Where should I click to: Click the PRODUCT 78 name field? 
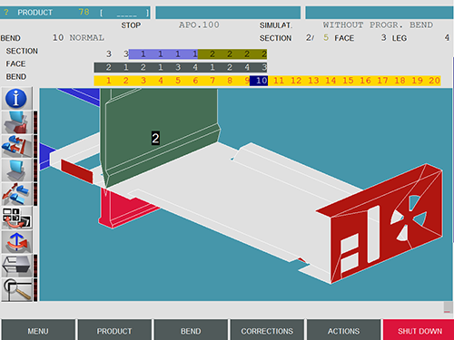coord(124,13)
